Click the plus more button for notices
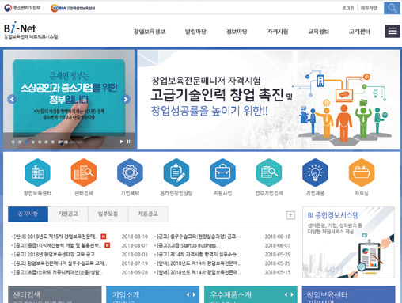This screenshot has height=303, width=402. click(290, 215)
